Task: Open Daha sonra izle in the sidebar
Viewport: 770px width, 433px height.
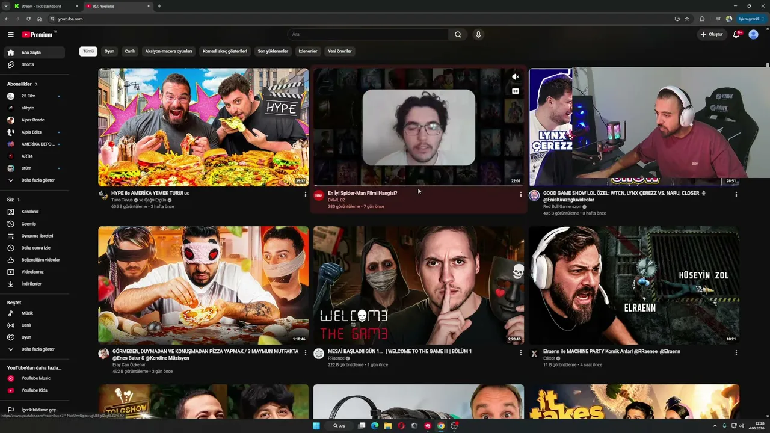Action: (35, 248)
